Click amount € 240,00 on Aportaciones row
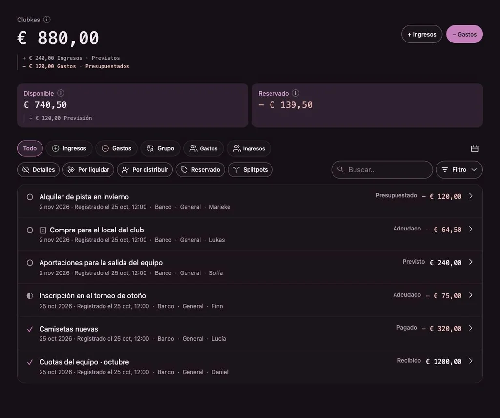 click(445, 263)
